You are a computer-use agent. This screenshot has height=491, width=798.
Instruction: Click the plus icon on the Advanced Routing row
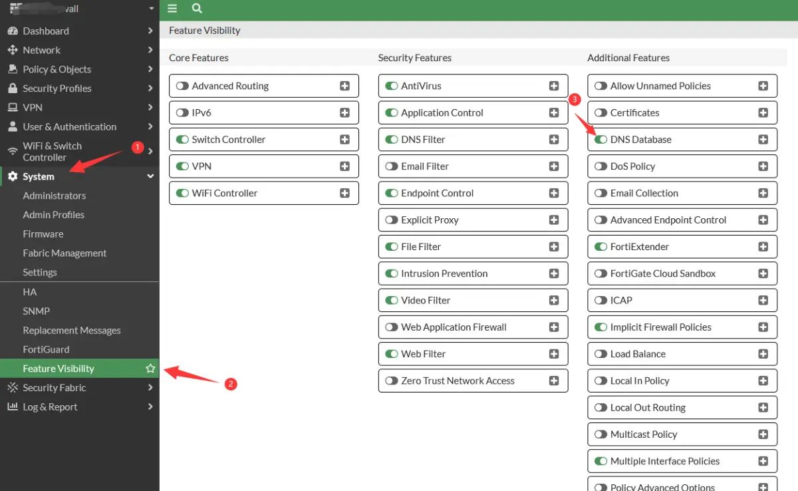(x=344, y=86)
